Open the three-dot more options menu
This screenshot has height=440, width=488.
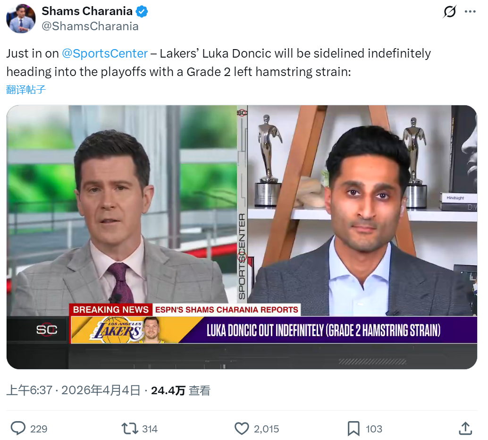[470, 12]
